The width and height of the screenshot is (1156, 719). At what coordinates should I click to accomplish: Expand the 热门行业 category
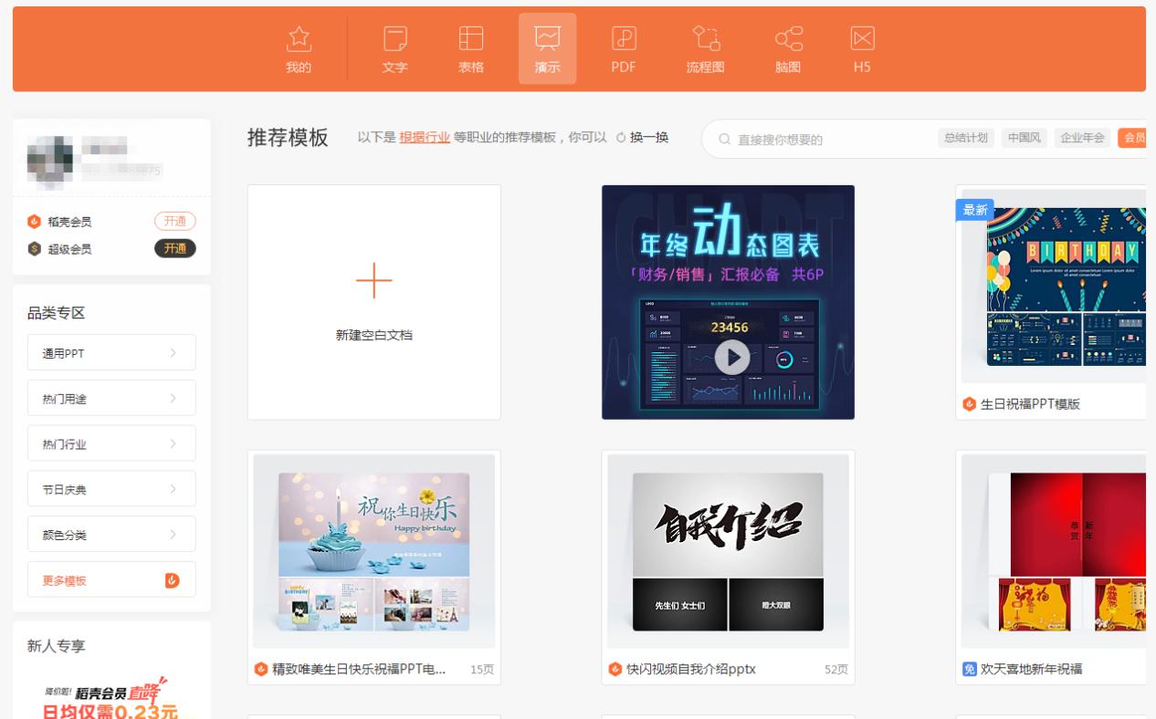coord(111,444)
